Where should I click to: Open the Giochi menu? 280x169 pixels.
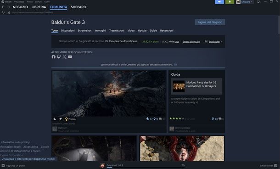point(38,2)
